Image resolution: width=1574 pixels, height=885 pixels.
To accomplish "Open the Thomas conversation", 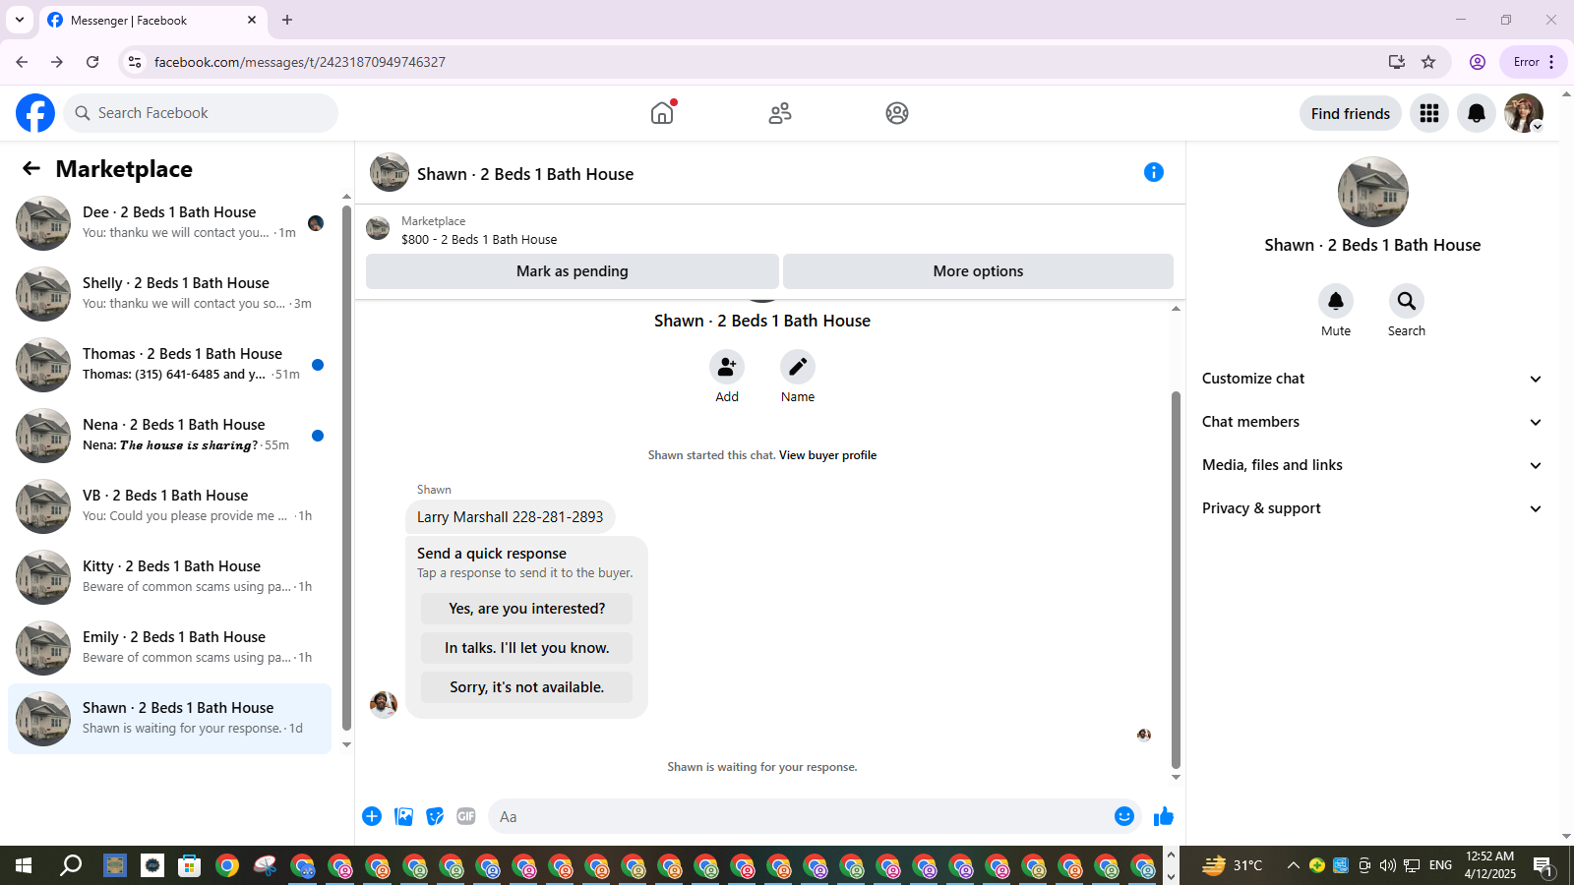I will tap(169, 365).
